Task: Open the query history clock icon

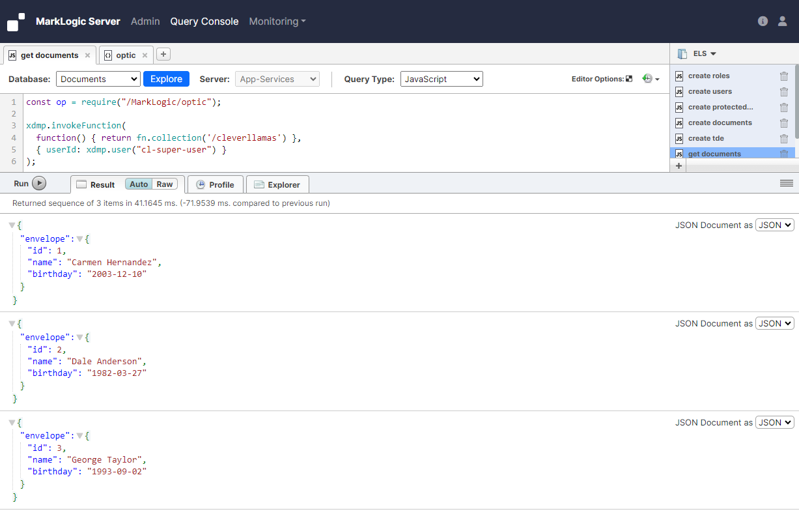Action: [x=647, y=79]
